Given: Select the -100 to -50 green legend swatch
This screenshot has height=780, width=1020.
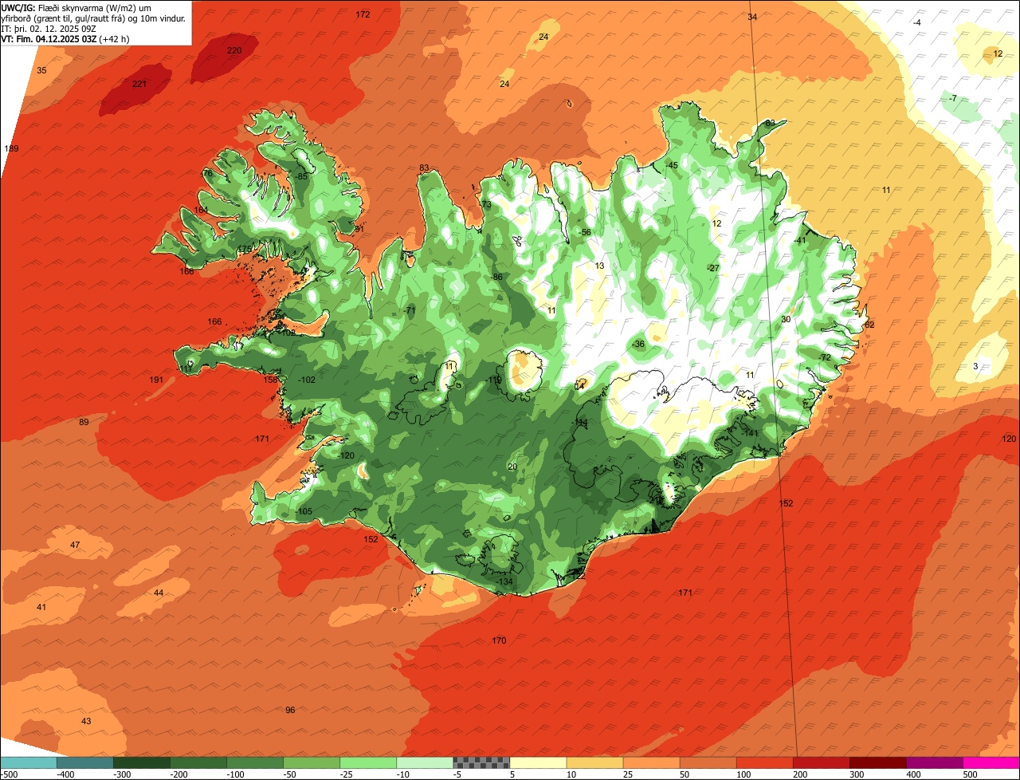Looking at the screenshot, I should (x=255, y=762).
